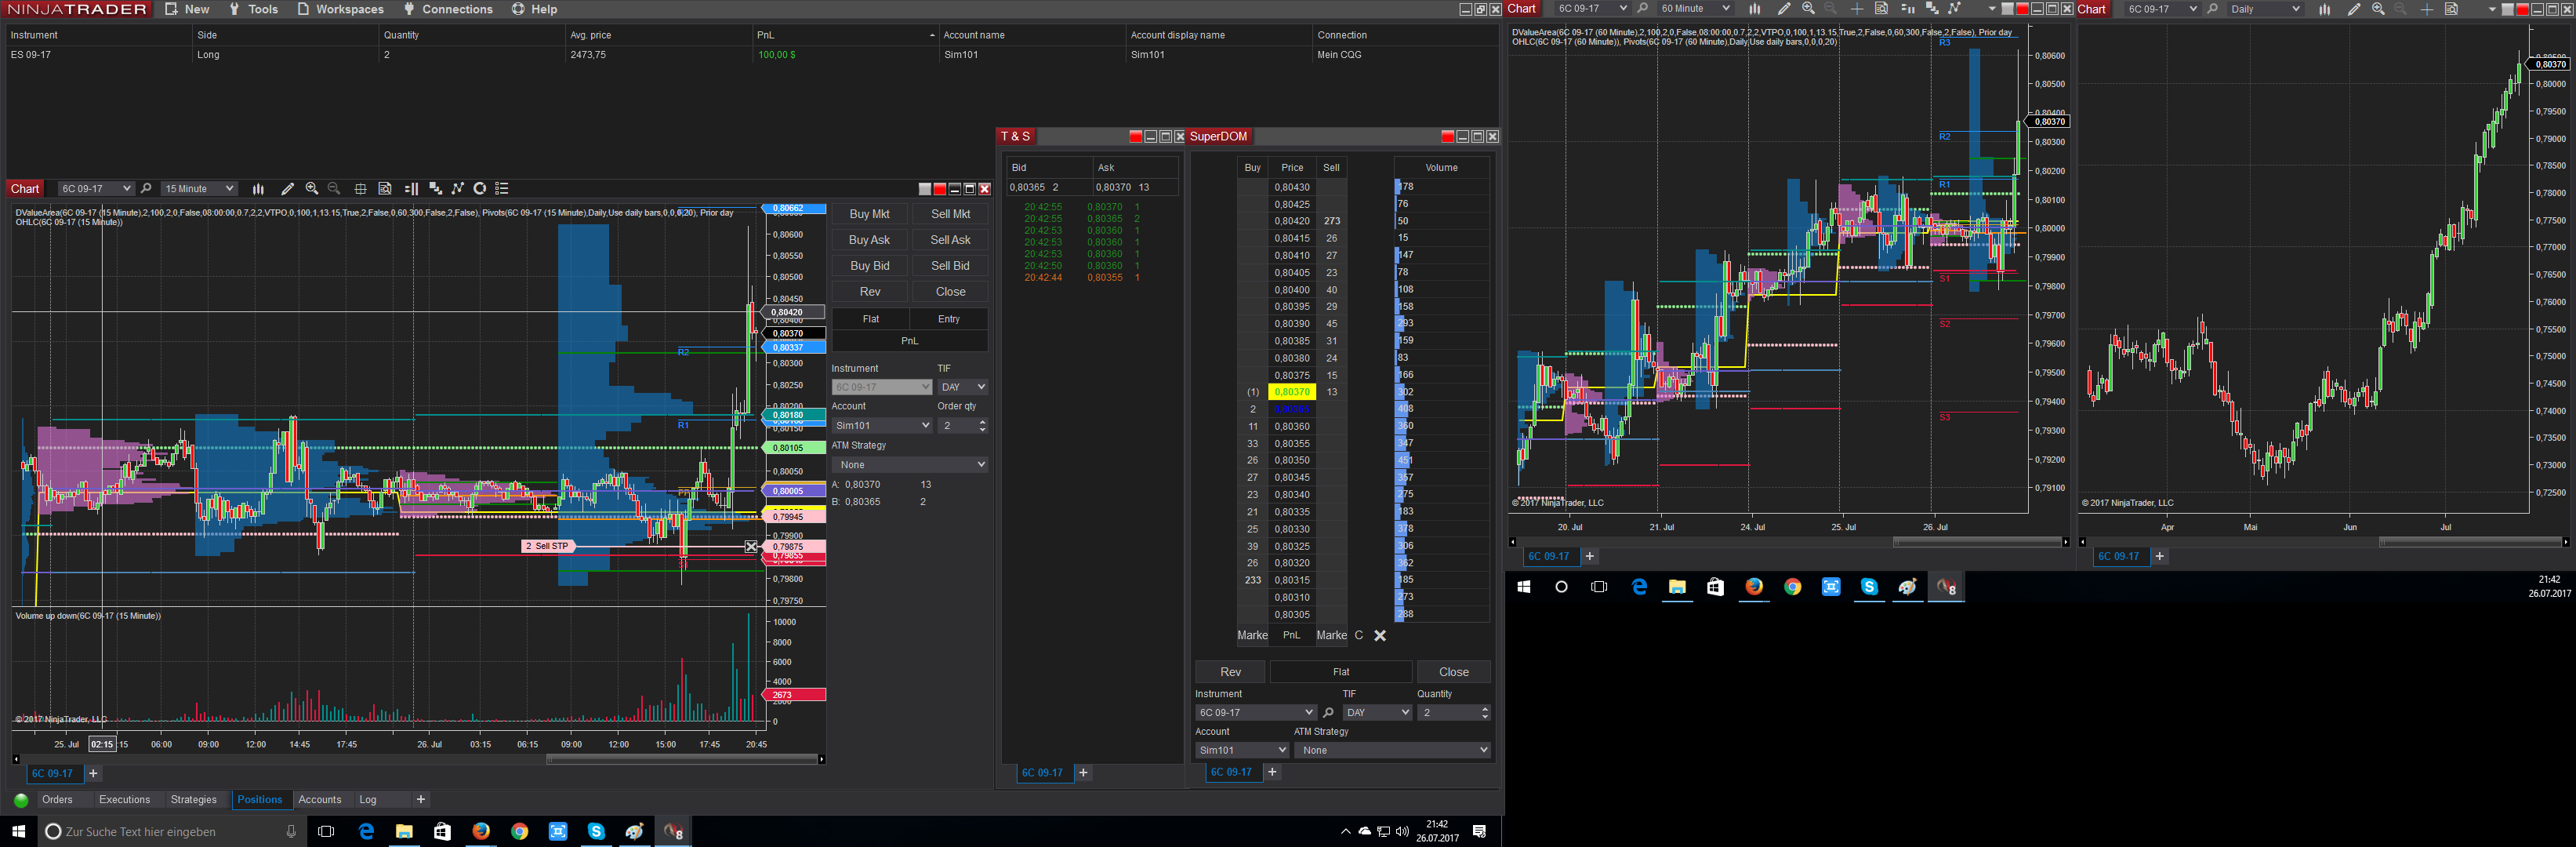This screenshot has height=847, width=2576.
Task: Toggle crosshair in the 60 Minute chart
Action: point(1857,9)
